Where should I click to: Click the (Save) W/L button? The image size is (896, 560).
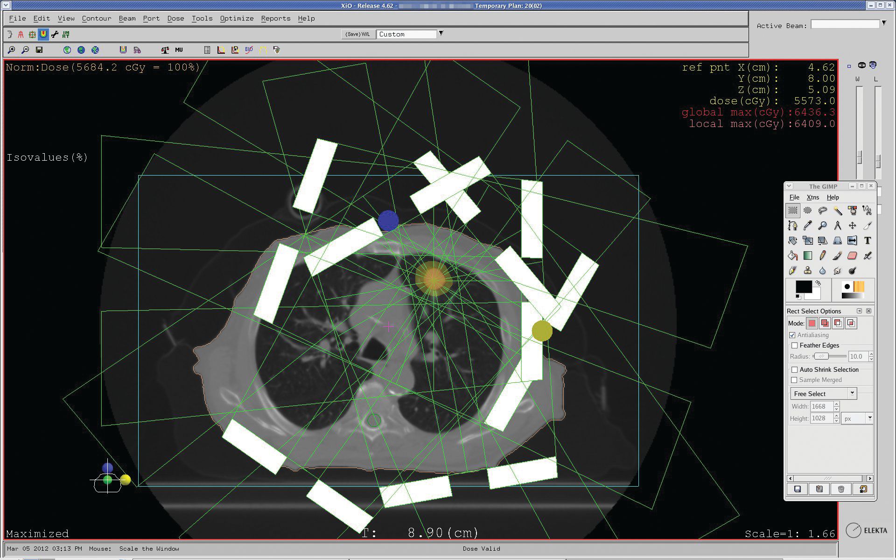[x=358, y=34]
